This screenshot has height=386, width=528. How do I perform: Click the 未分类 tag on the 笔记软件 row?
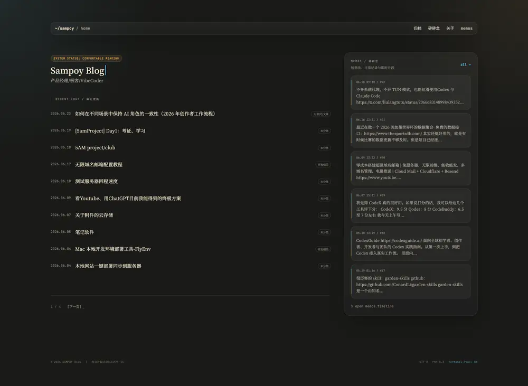point(324,232)
